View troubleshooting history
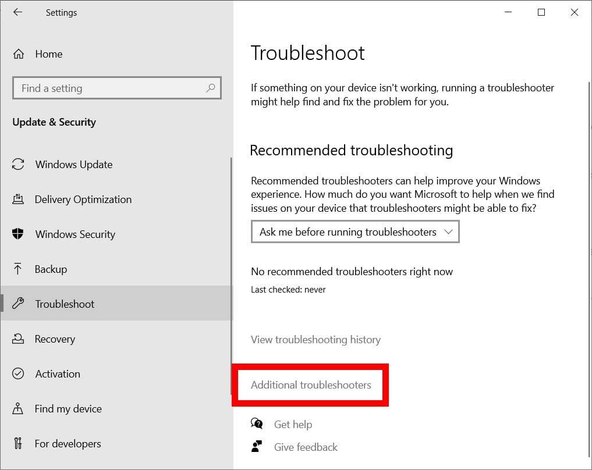Image resolution: width=592 pixels, height=470 pixels. coord(316,340)
